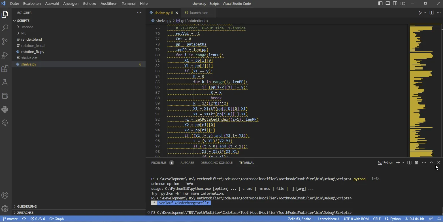Switch to the AUSGABE panel tab
This screenshot has width=443, height=222.
[x=187, y=163]
